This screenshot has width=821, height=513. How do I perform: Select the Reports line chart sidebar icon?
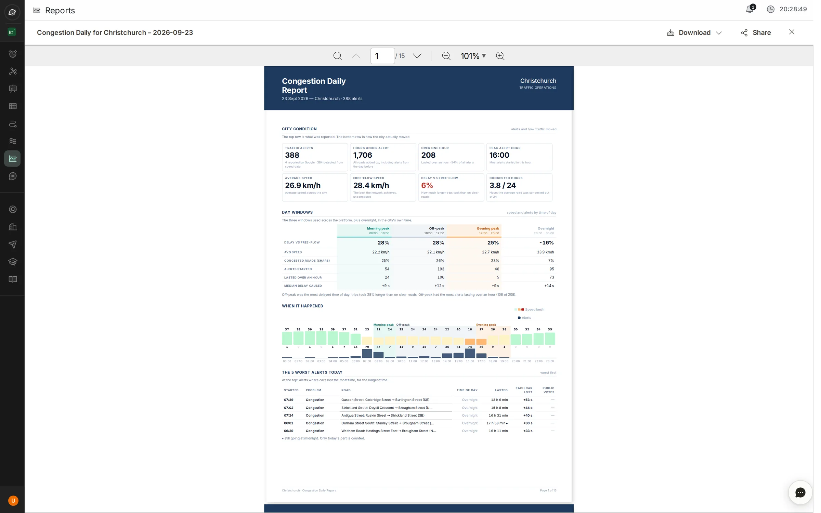(12, 159)
